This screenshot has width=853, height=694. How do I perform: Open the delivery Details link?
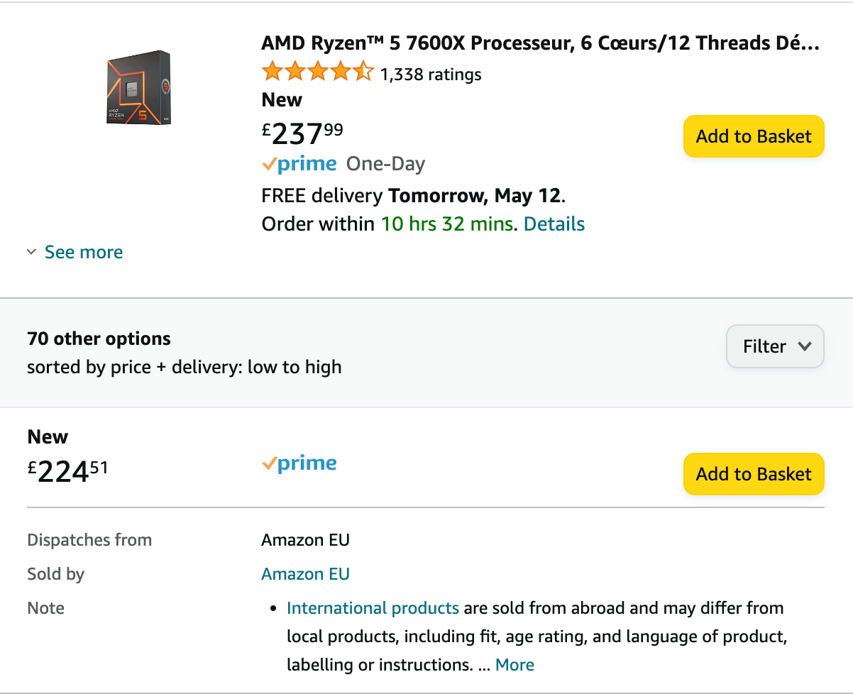554,224
